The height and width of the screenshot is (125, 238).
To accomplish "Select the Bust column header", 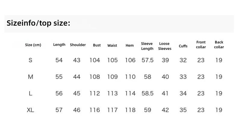I will pyautogui.click(x=97, y=45).
